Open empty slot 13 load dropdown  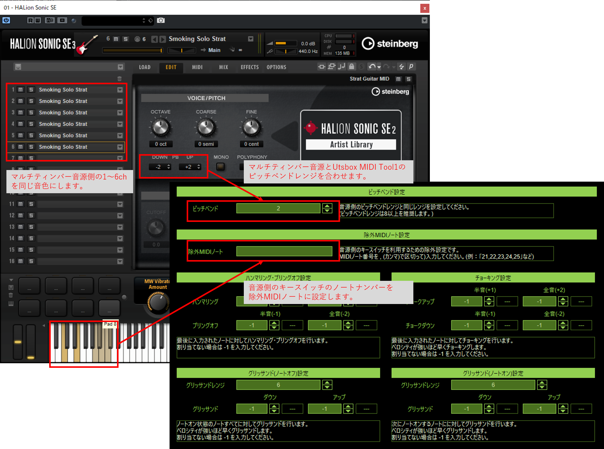pyautogui.click(x=120, y=227)
